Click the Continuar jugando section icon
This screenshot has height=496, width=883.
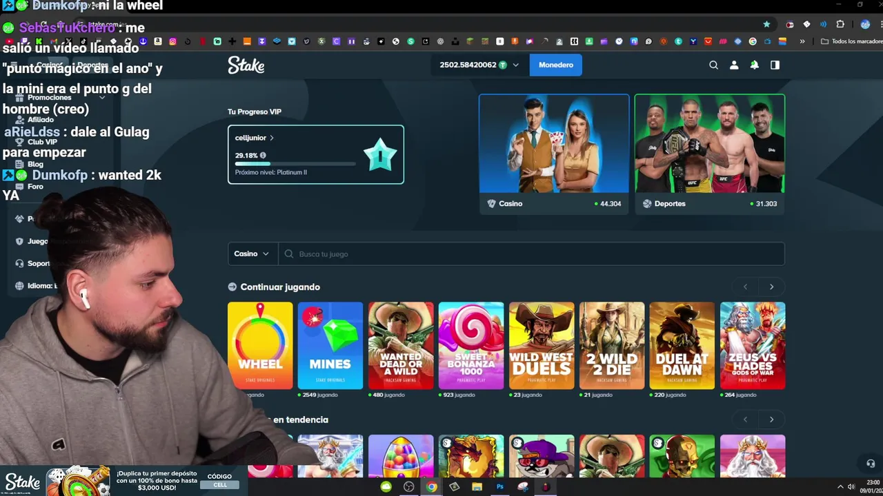(232, 287)
